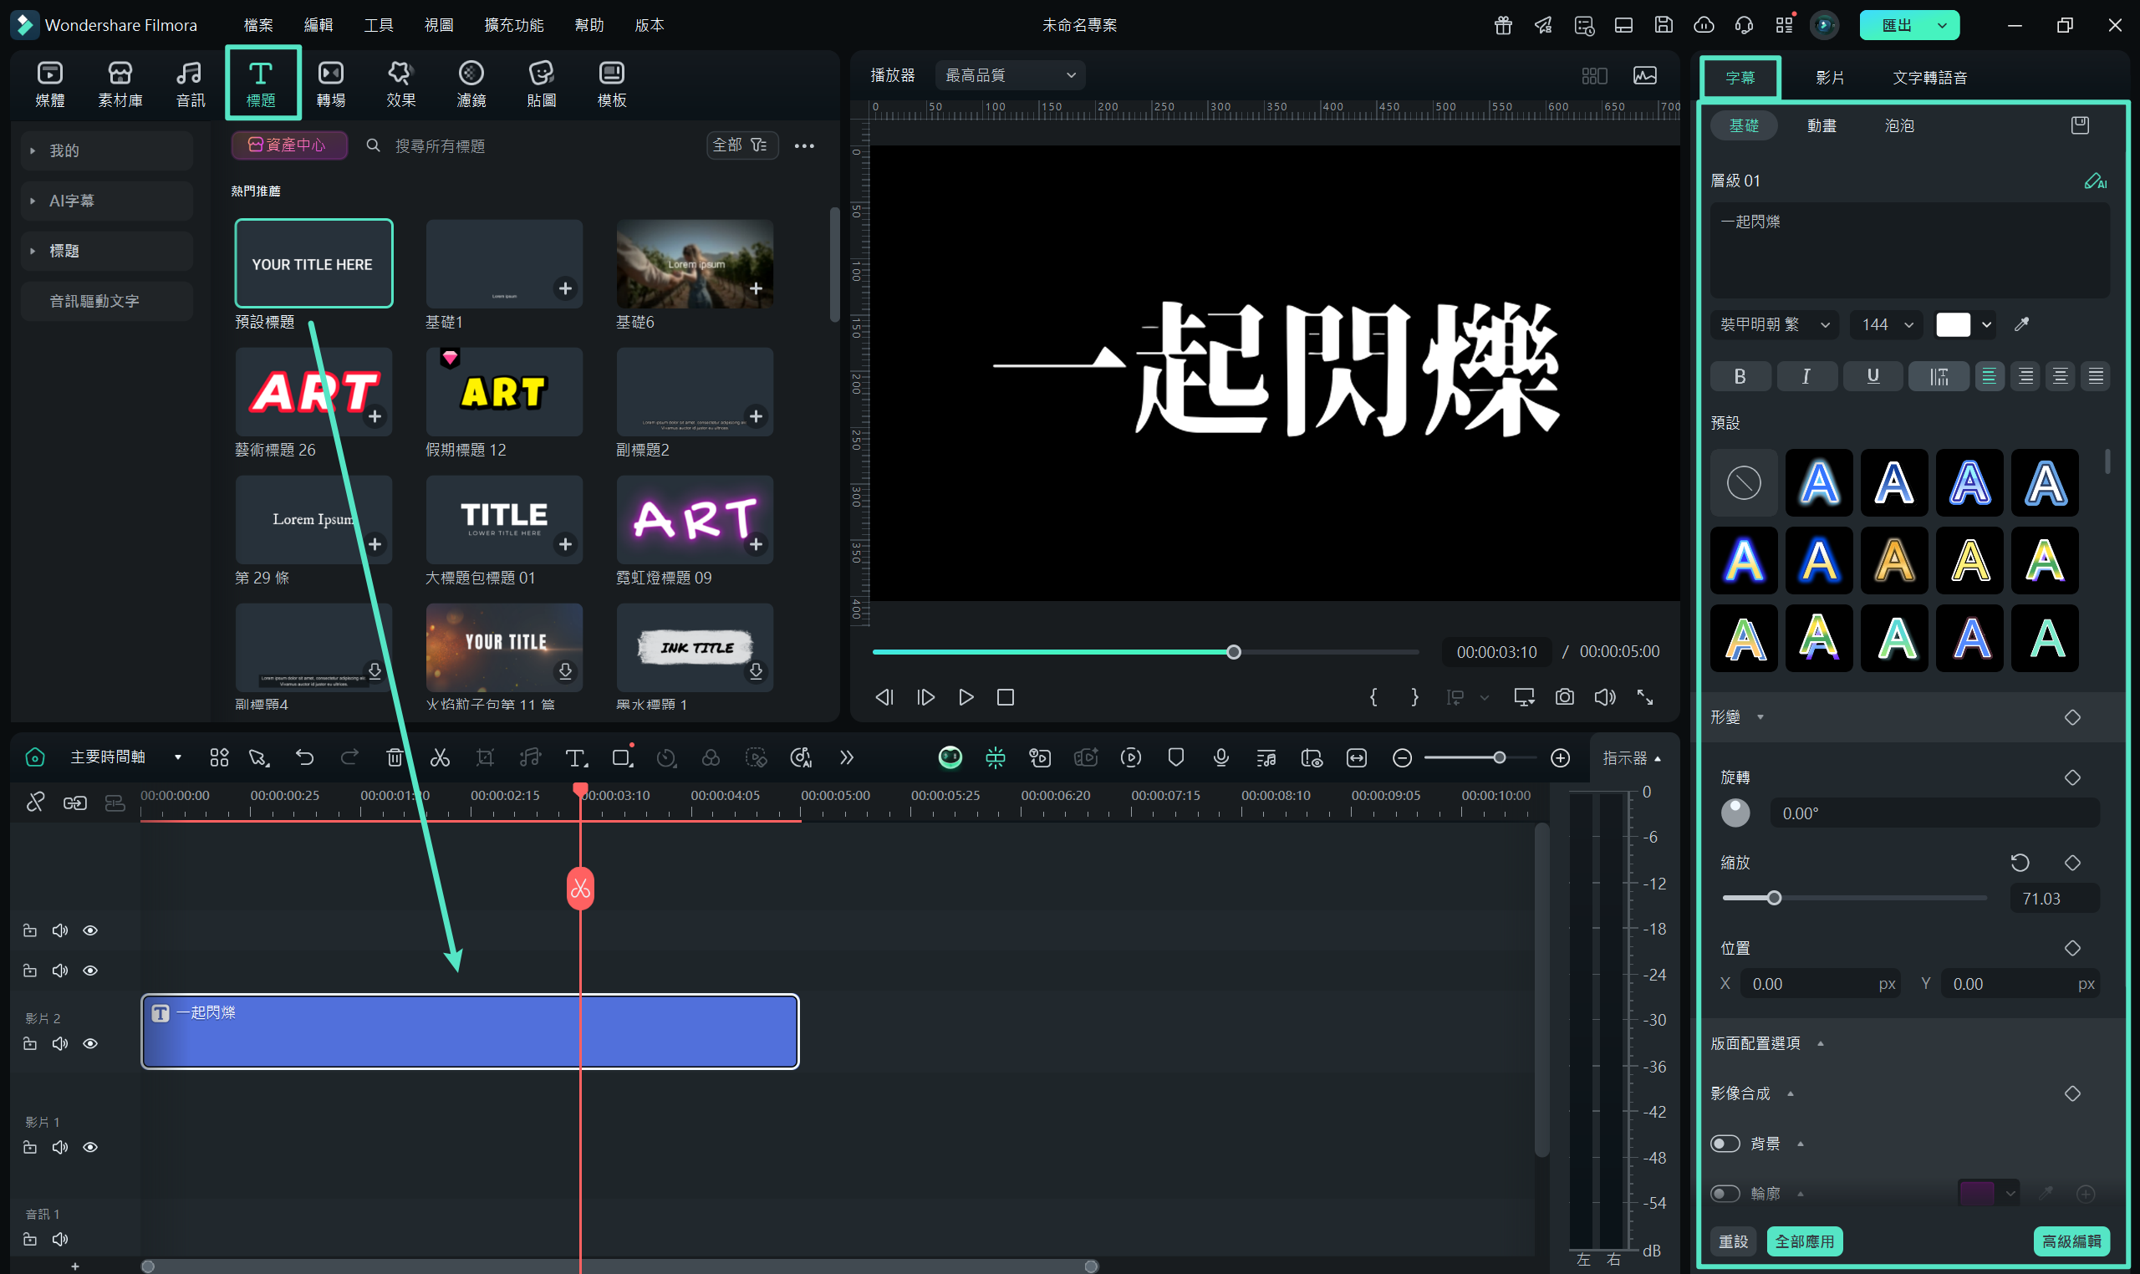Hide the 影片 2 track with the eye icon

coord(90,1044)
